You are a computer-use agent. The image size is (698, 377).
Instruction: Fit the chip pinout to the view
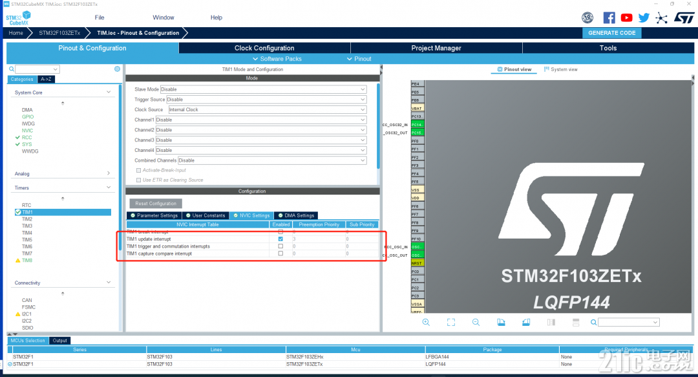click(451, 322)
